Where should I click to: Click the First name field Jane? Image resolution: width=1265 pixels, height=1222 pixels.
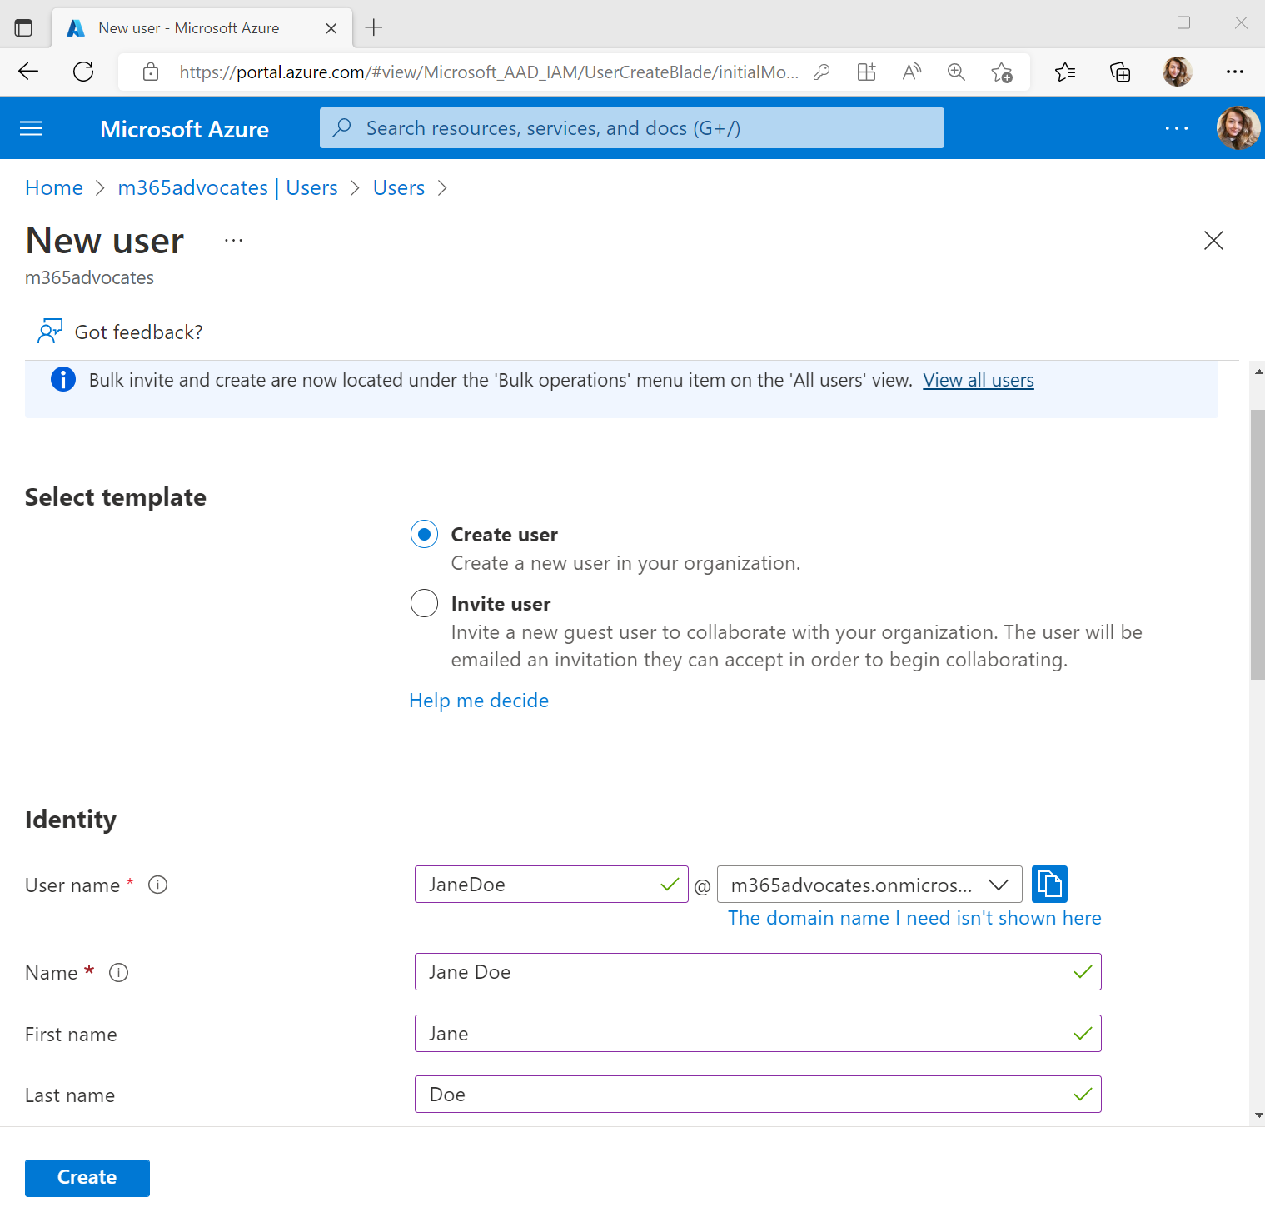pyautogui.click(x=758, y=1034)
